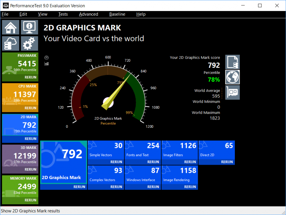Select the 3D Mark 12199 tile
The image size is (286, 215).
tap(20, 156)
